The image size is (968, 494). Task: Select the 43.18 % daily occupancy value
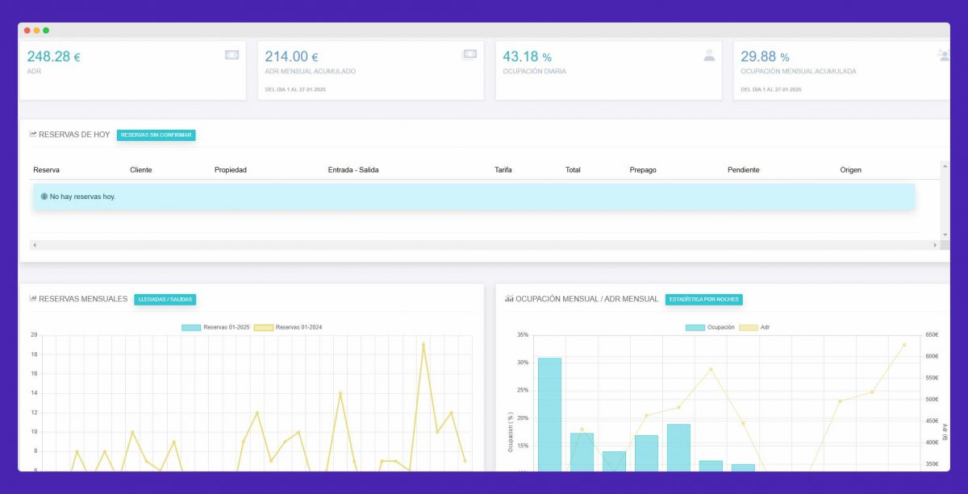(527, 56)
